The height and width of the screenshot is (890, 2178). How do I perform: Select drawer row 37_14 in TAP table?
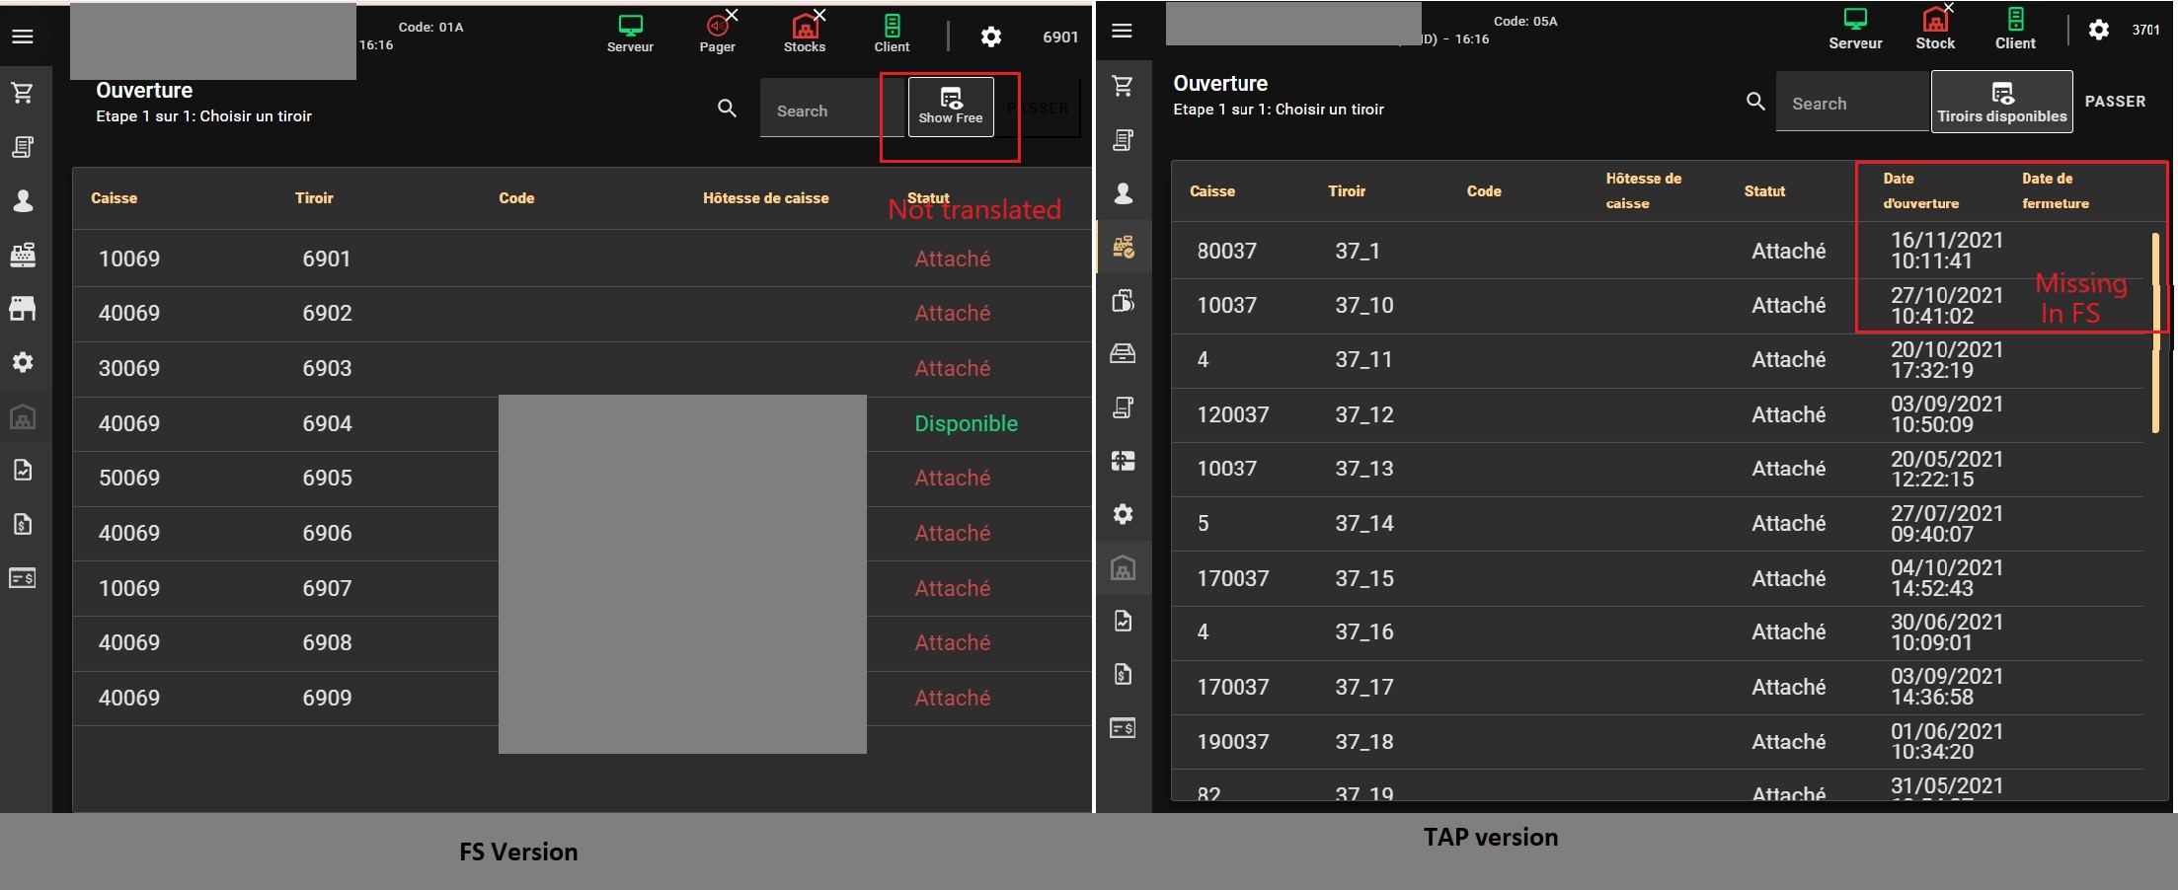coord(1659,524)
